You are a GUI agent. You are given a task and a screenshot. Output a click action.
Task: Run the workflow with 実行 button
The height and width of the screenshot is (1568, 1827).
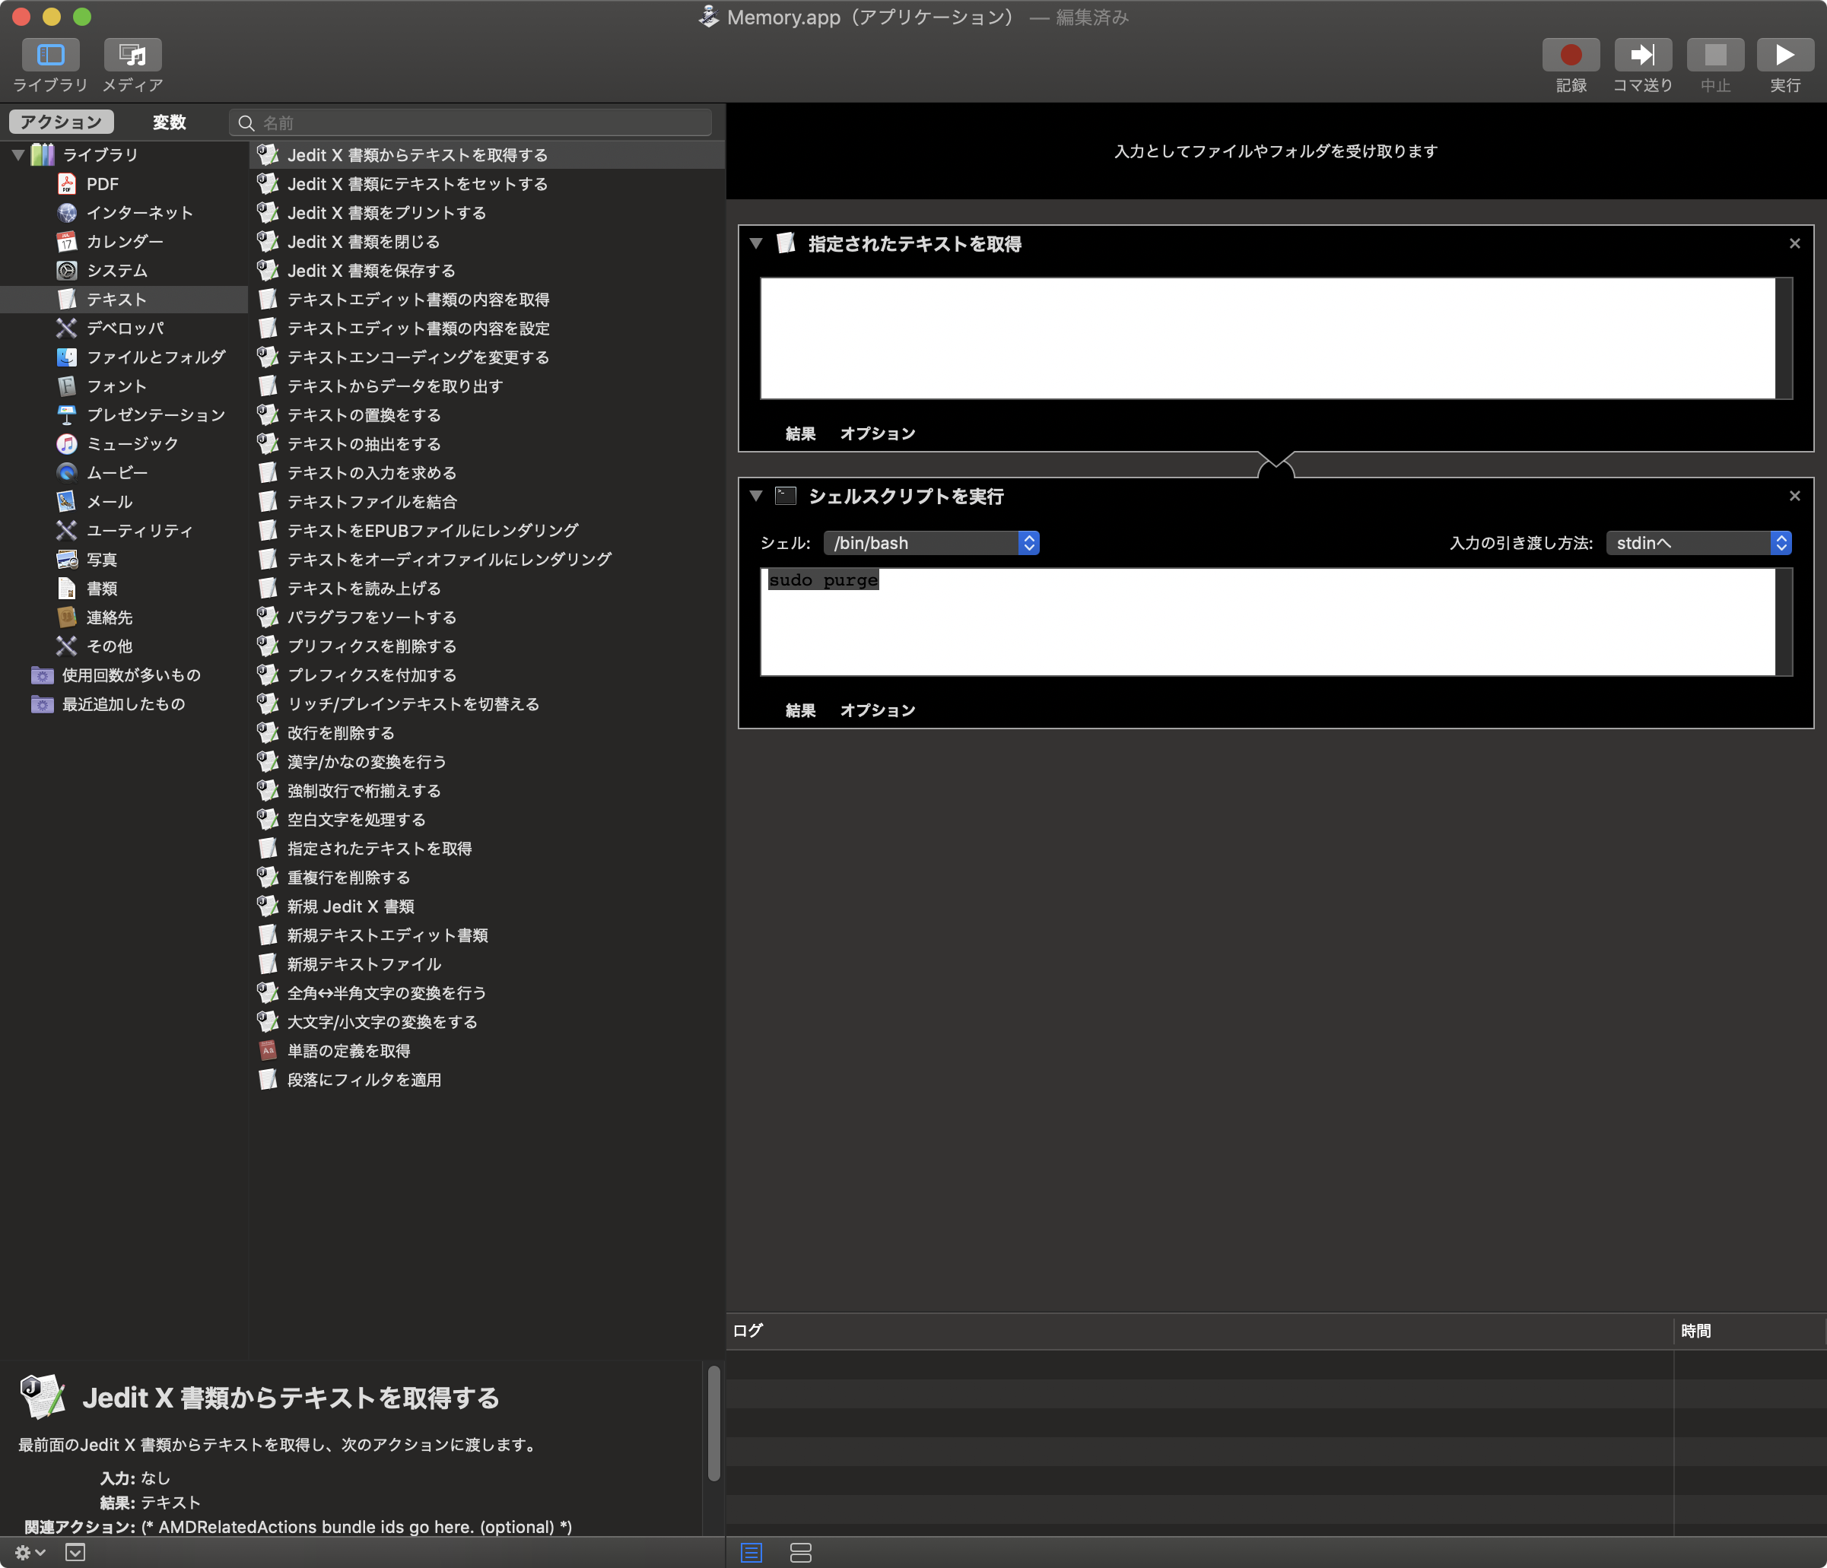[1786, 55]
